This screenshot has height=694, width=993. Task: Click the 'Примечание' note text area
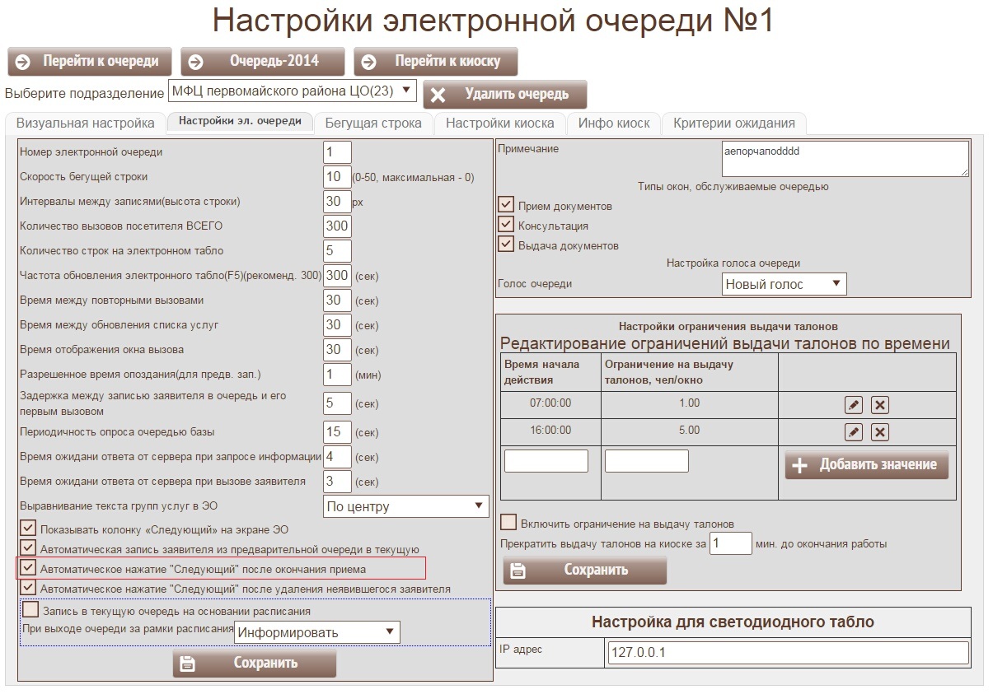point(845,158)
